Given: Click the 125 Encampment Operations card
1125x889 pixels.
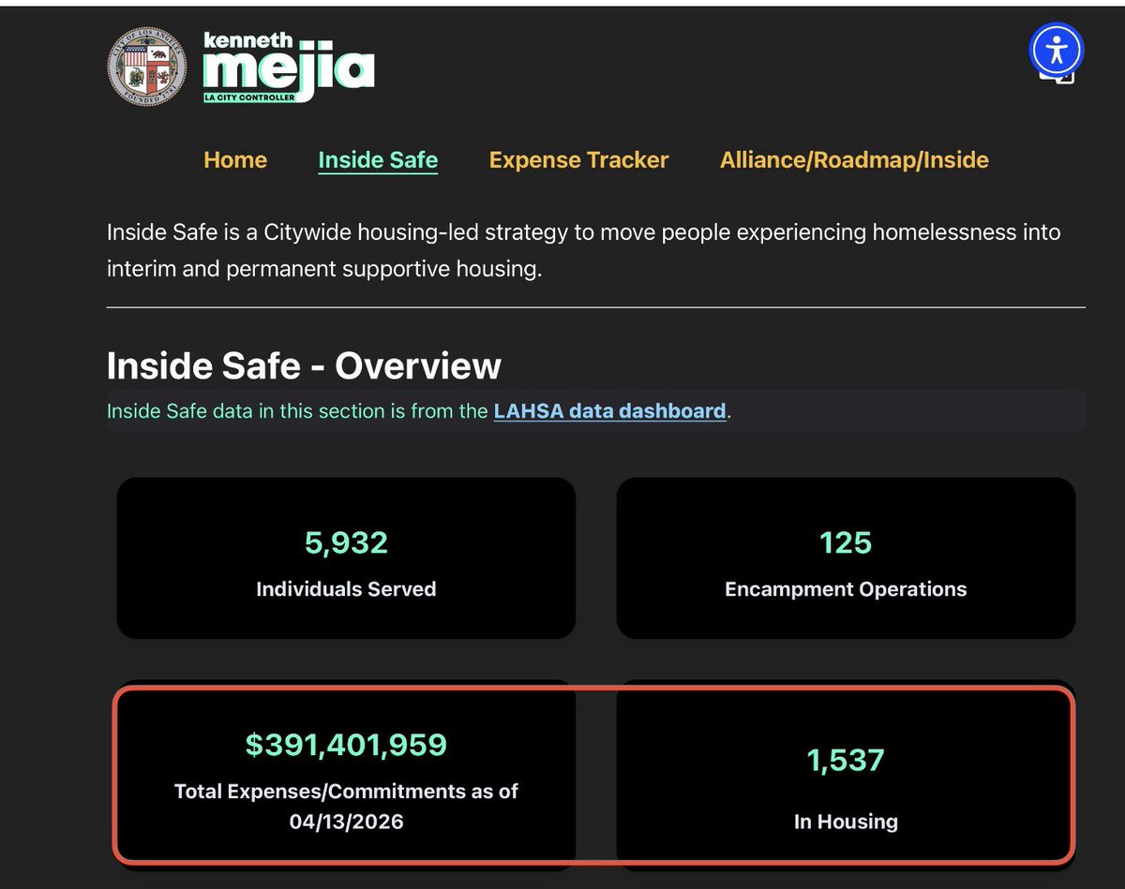Looking at the screenshot, I should tap(846, 558).
